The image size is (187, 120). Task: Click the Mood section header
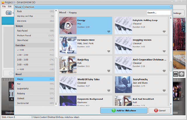click(34, 74)
